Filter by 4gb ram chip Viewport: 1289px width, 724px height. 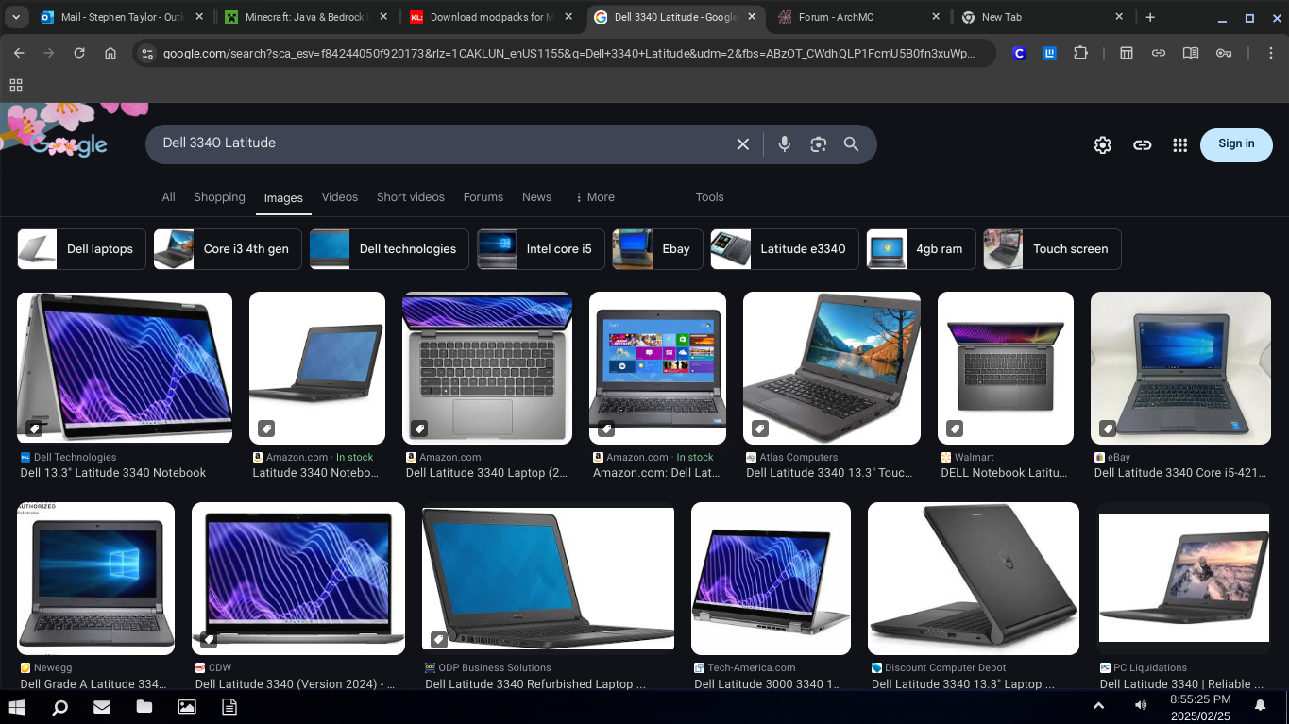click(x=921, y=249)
